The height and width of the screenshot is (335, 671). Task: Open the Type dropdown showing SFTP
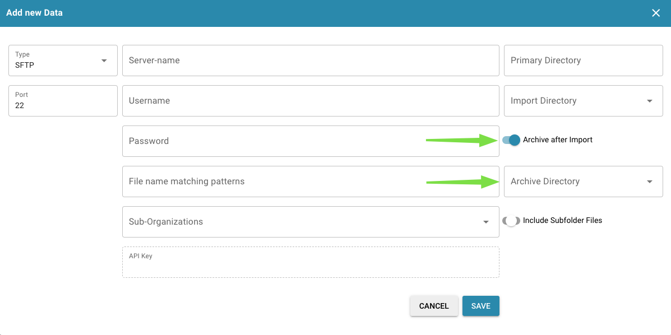(x=62, y=60)
